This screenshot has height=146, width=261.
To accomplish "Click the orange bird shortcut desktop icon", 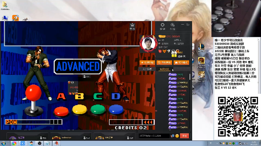I will 15,18.
